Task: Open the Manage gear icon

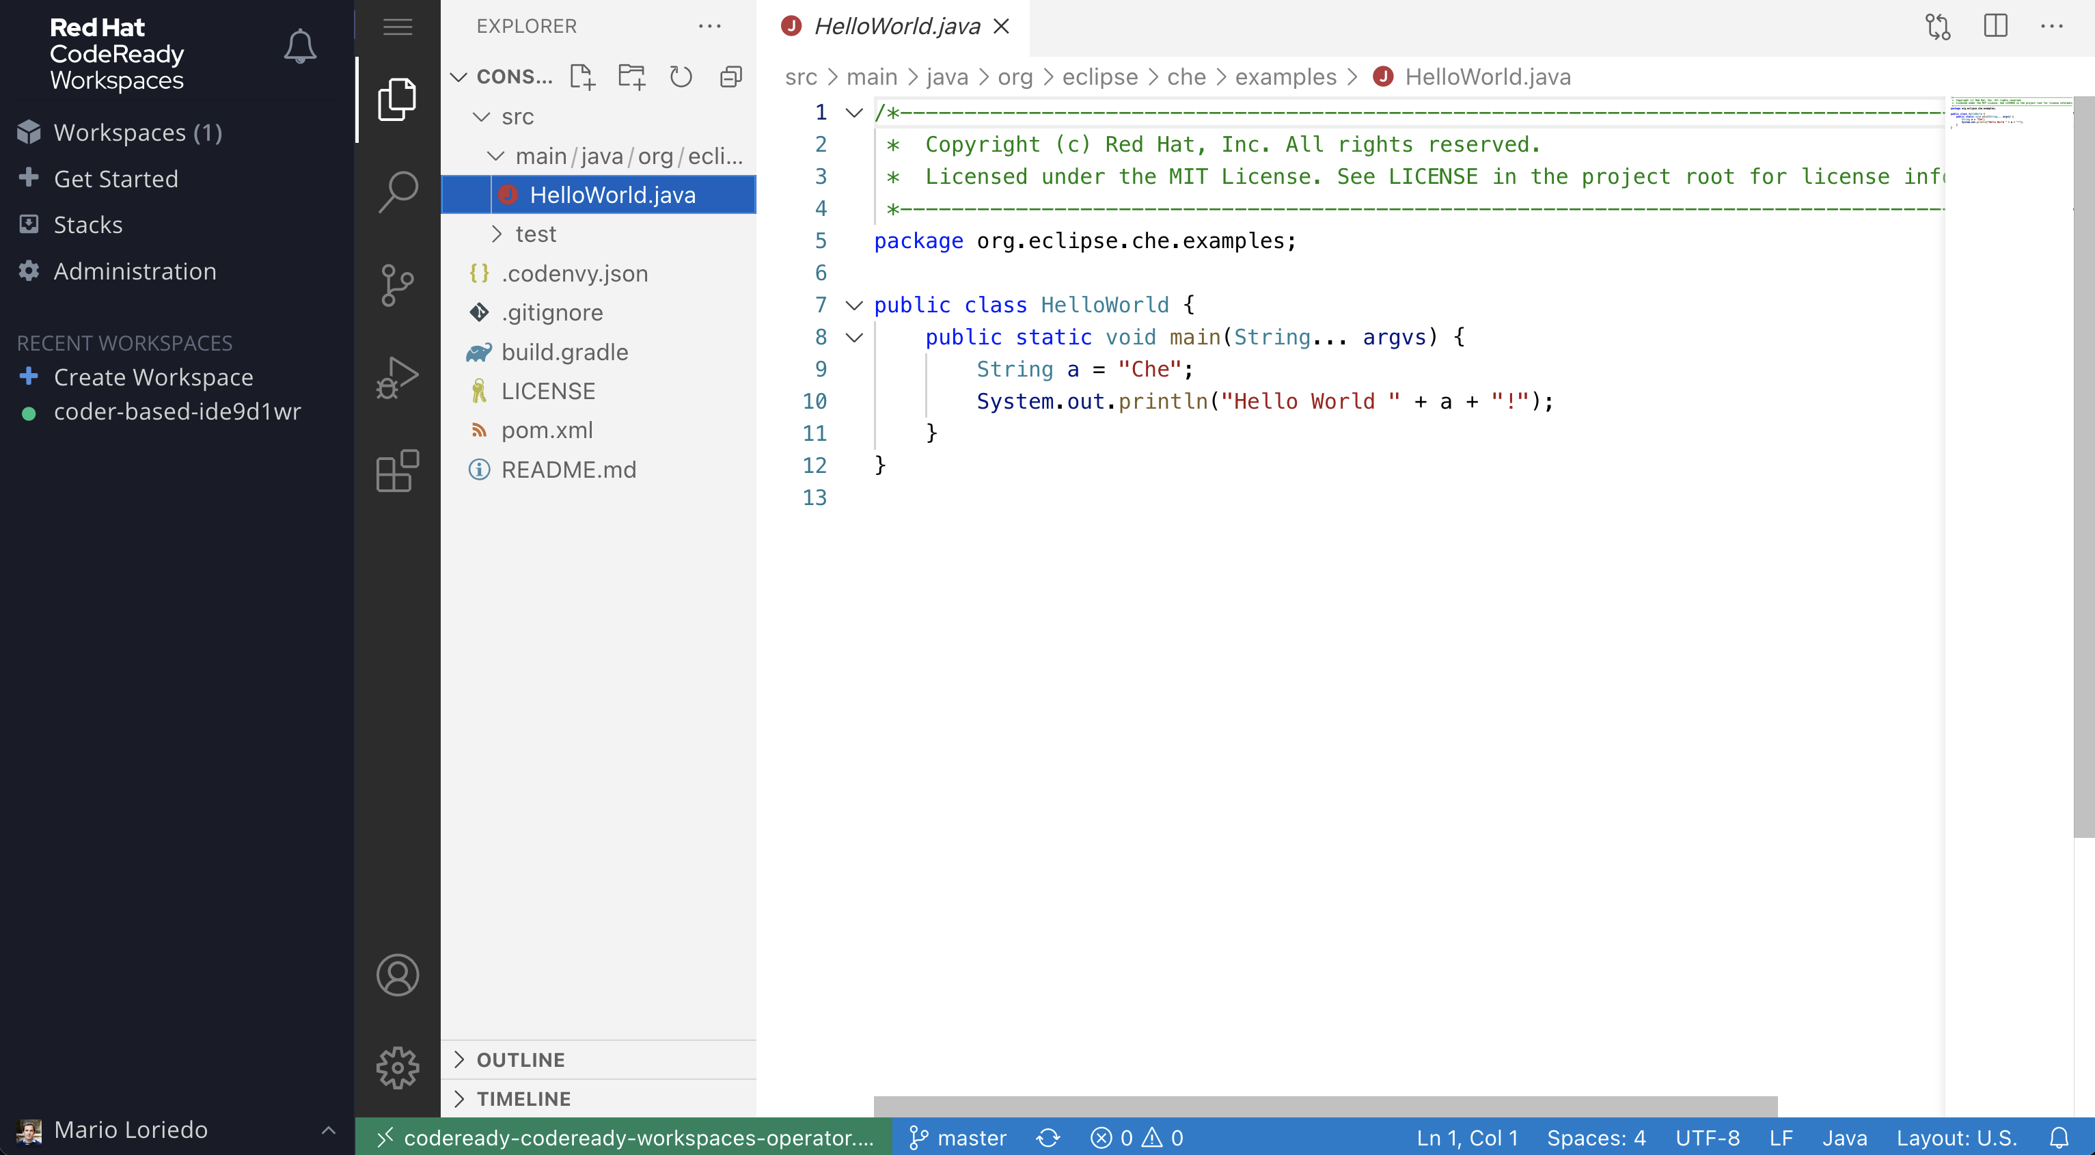Action: (398, 1068)
